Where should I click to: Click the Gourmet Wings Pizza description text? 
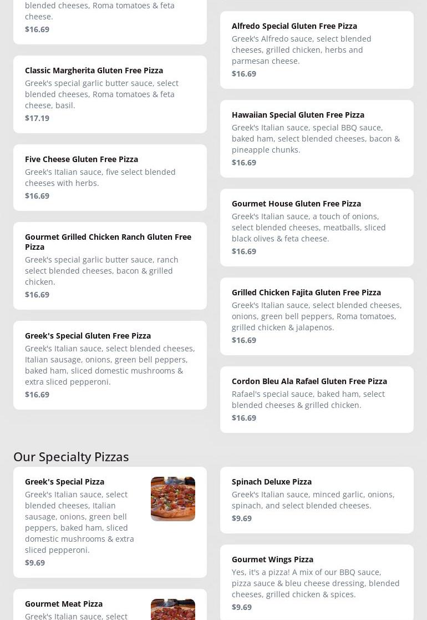(x=315, y=583)
